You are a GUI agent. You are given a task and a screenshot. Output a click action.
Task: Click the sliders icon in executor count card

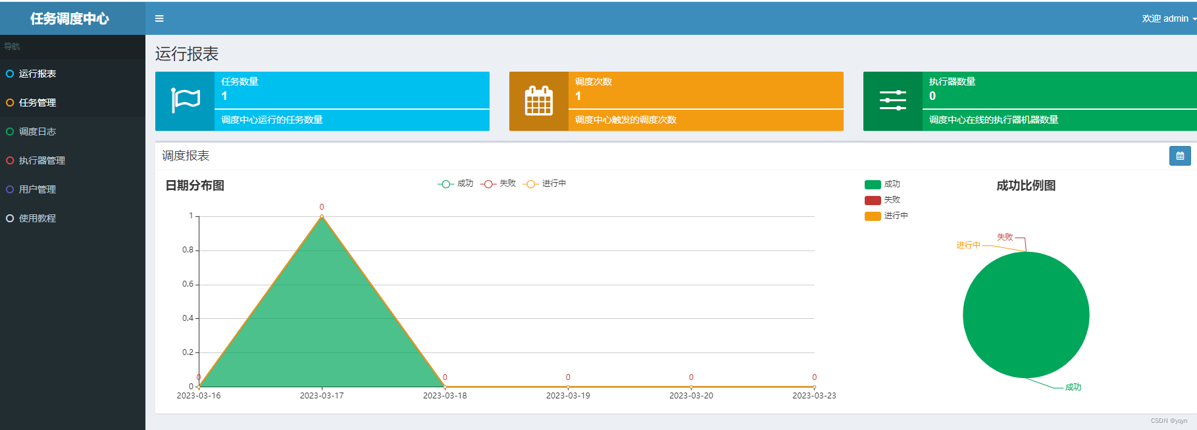click(892, 101)
